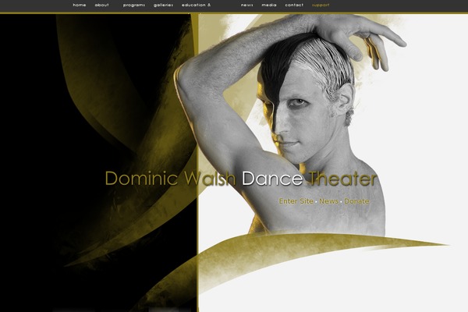Click the Donate link
Screen dimensions: 468x312
pyautogui.click(x=356, y=201)
